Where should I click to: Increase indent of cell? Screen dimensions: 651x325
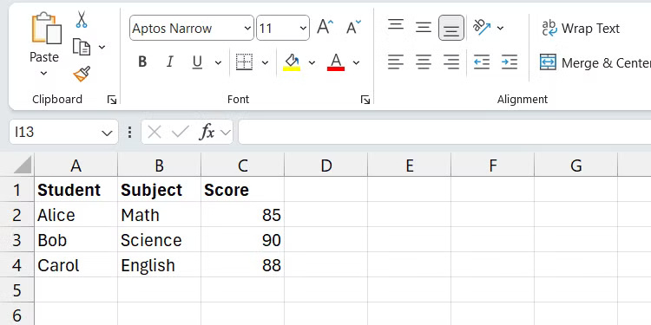click(x=510, y=62)
